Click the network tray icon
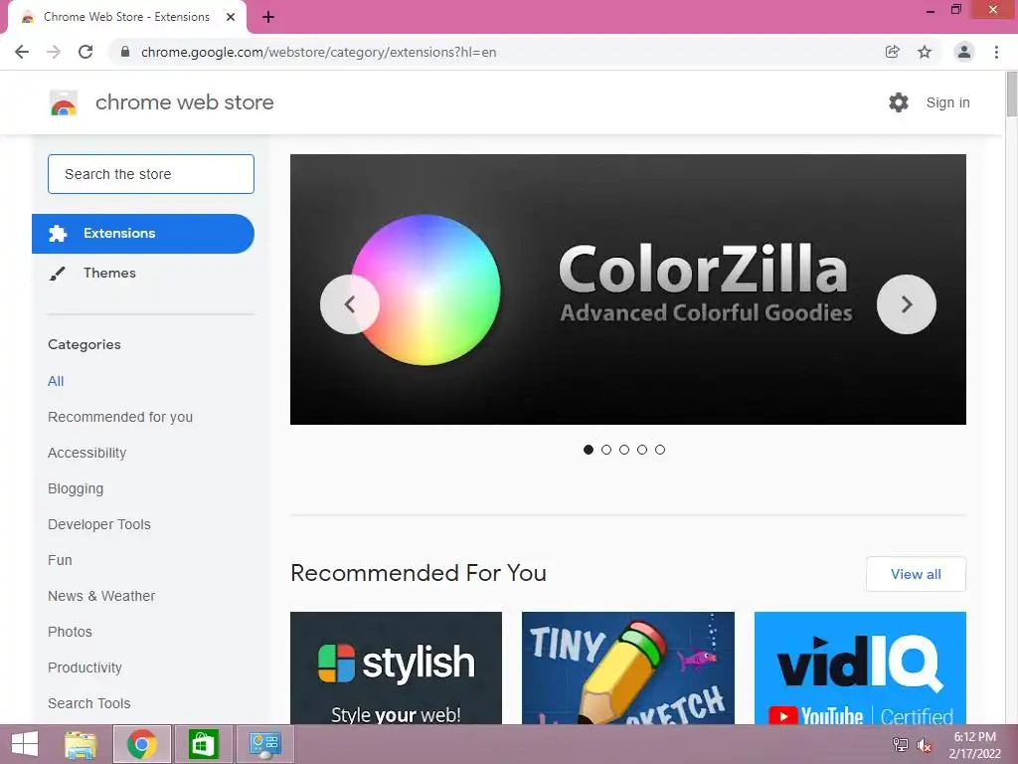 click(x=901, y=745)
